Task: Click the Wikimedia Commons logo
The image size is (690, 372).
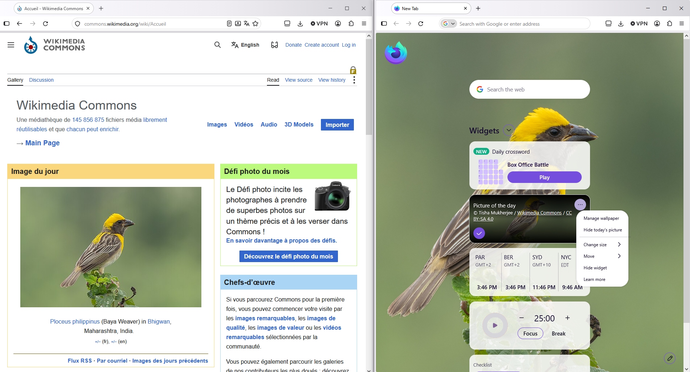Action: click(54, 45)
